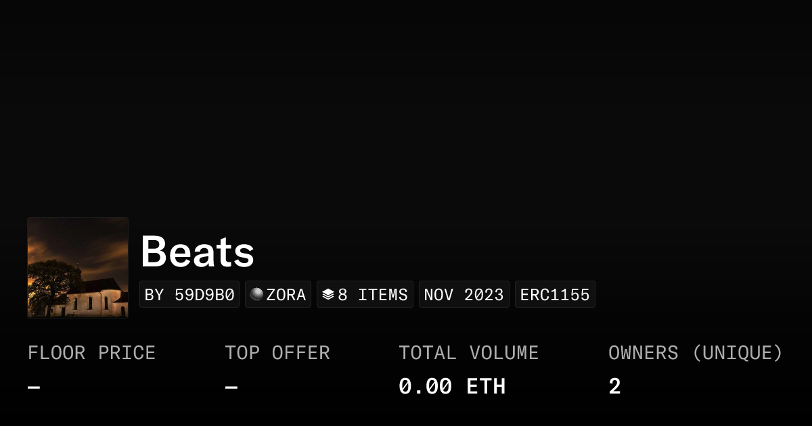The image size is (812, 426).
Task: Select the dash value under Floor Price
Action: coord(34,387)
